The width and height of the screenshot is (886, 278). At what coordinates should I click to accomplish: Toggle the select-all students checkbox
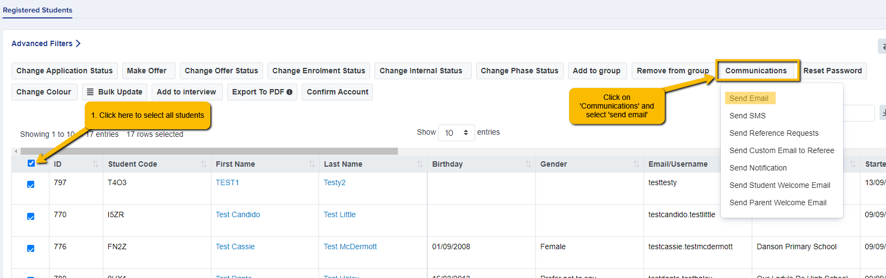[31, 163]
